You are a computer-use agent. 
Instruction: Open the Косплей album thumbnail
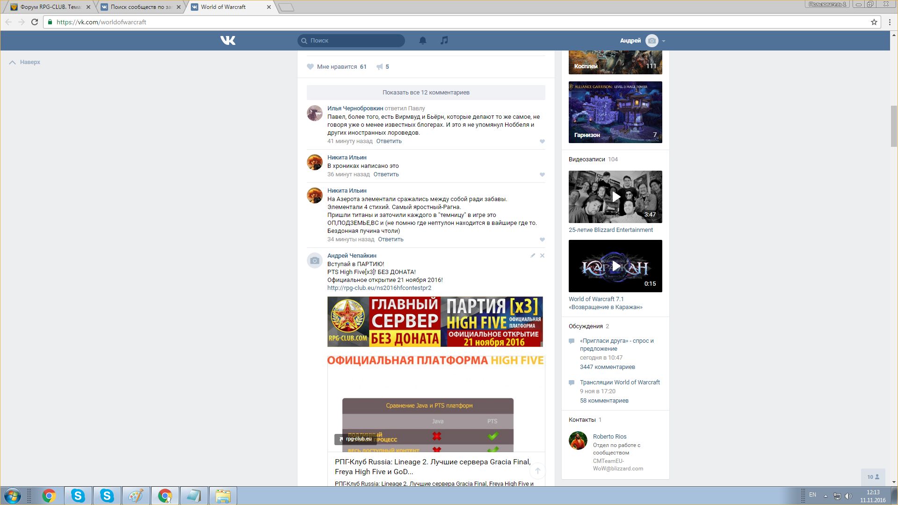[x=616, y=62]
